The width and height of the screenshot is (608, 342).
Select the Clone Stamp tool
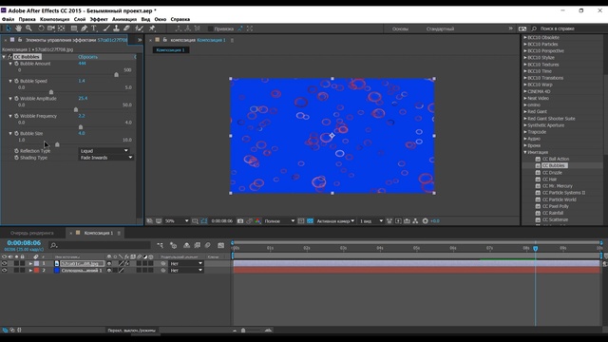click(116, 28)
